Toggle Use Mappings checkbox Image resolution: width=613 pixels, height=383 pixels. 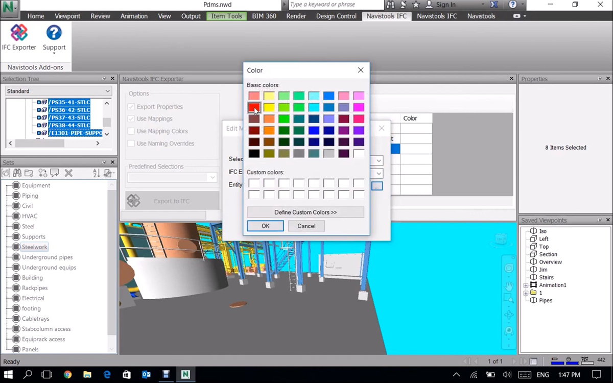coord(131,119)
